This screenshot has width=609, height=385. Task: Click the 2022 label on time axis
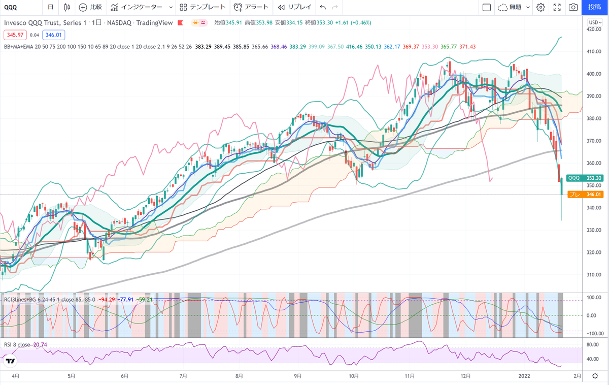coord(524,376)
